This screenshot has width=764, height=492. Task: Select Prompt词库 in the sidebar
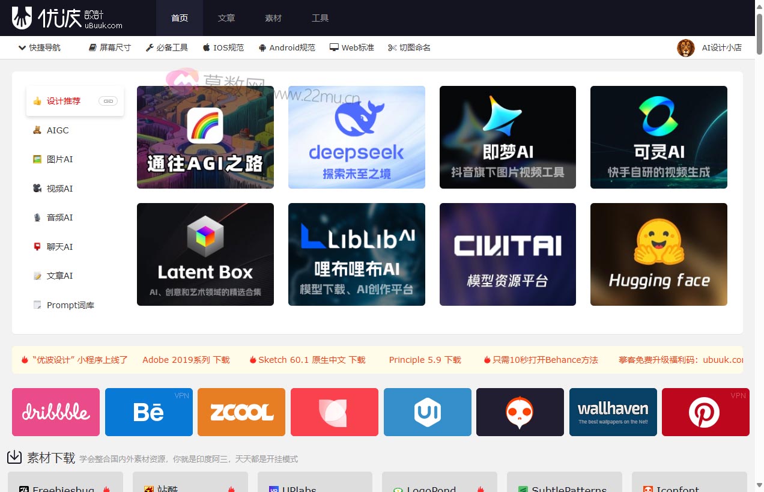[70, 305]
